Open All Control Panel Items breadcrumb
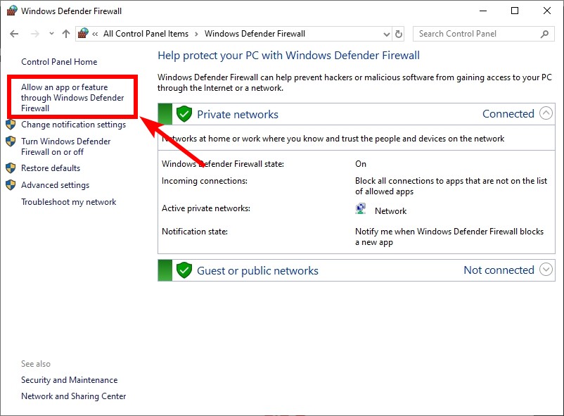Viewport: 564px width, 416px height. click(x=146, y=34)
